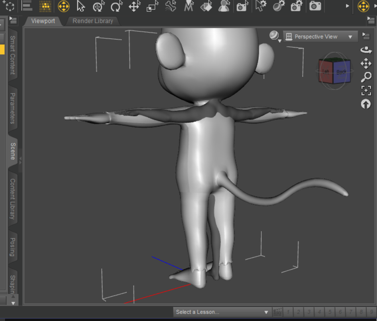Expand the toolbar overflow arrow
This screenshot has height=321, width=377.
347,6
